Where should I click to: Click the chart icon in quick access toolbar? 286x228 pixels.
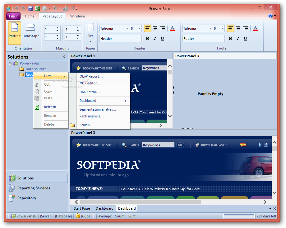click(x=66, y=8)
